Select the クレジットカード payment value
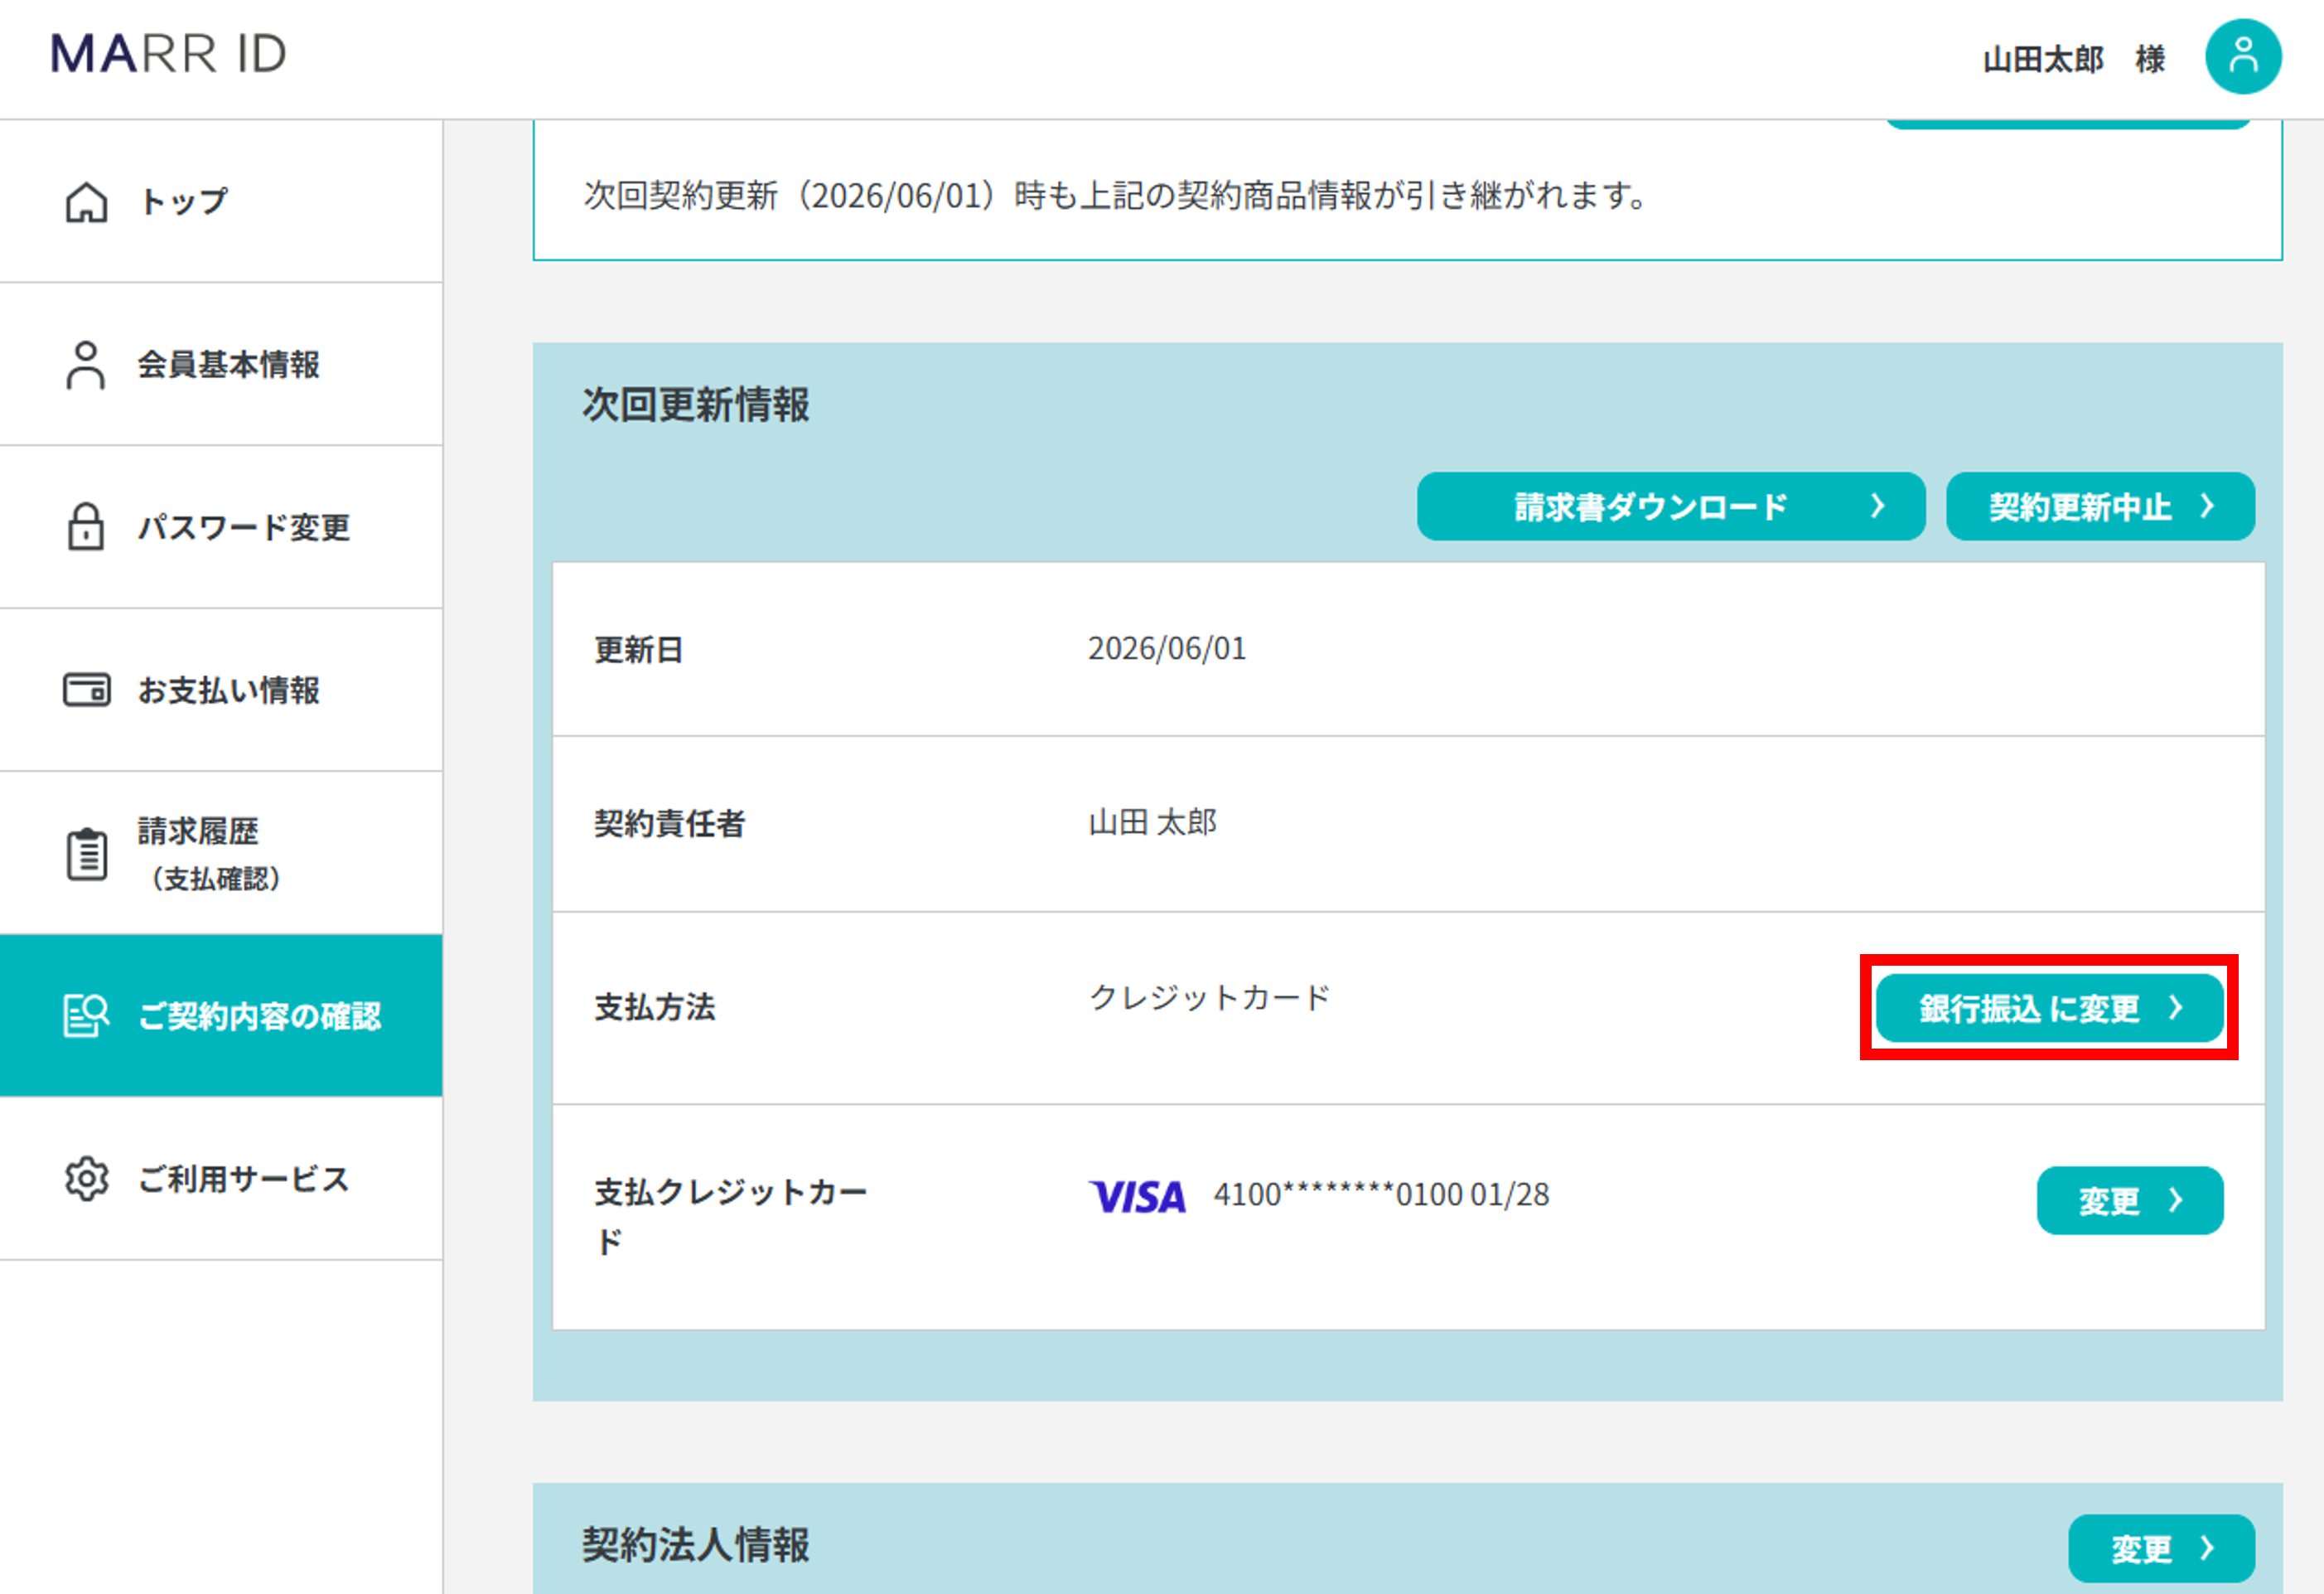This screenshot has width=2324, height=1594. pyautogui.click(x=1210, y=998)
